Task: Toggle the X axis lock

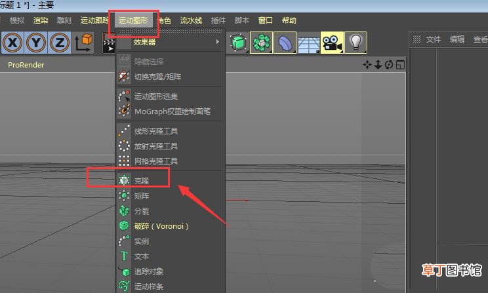Action: pos(12,43)
